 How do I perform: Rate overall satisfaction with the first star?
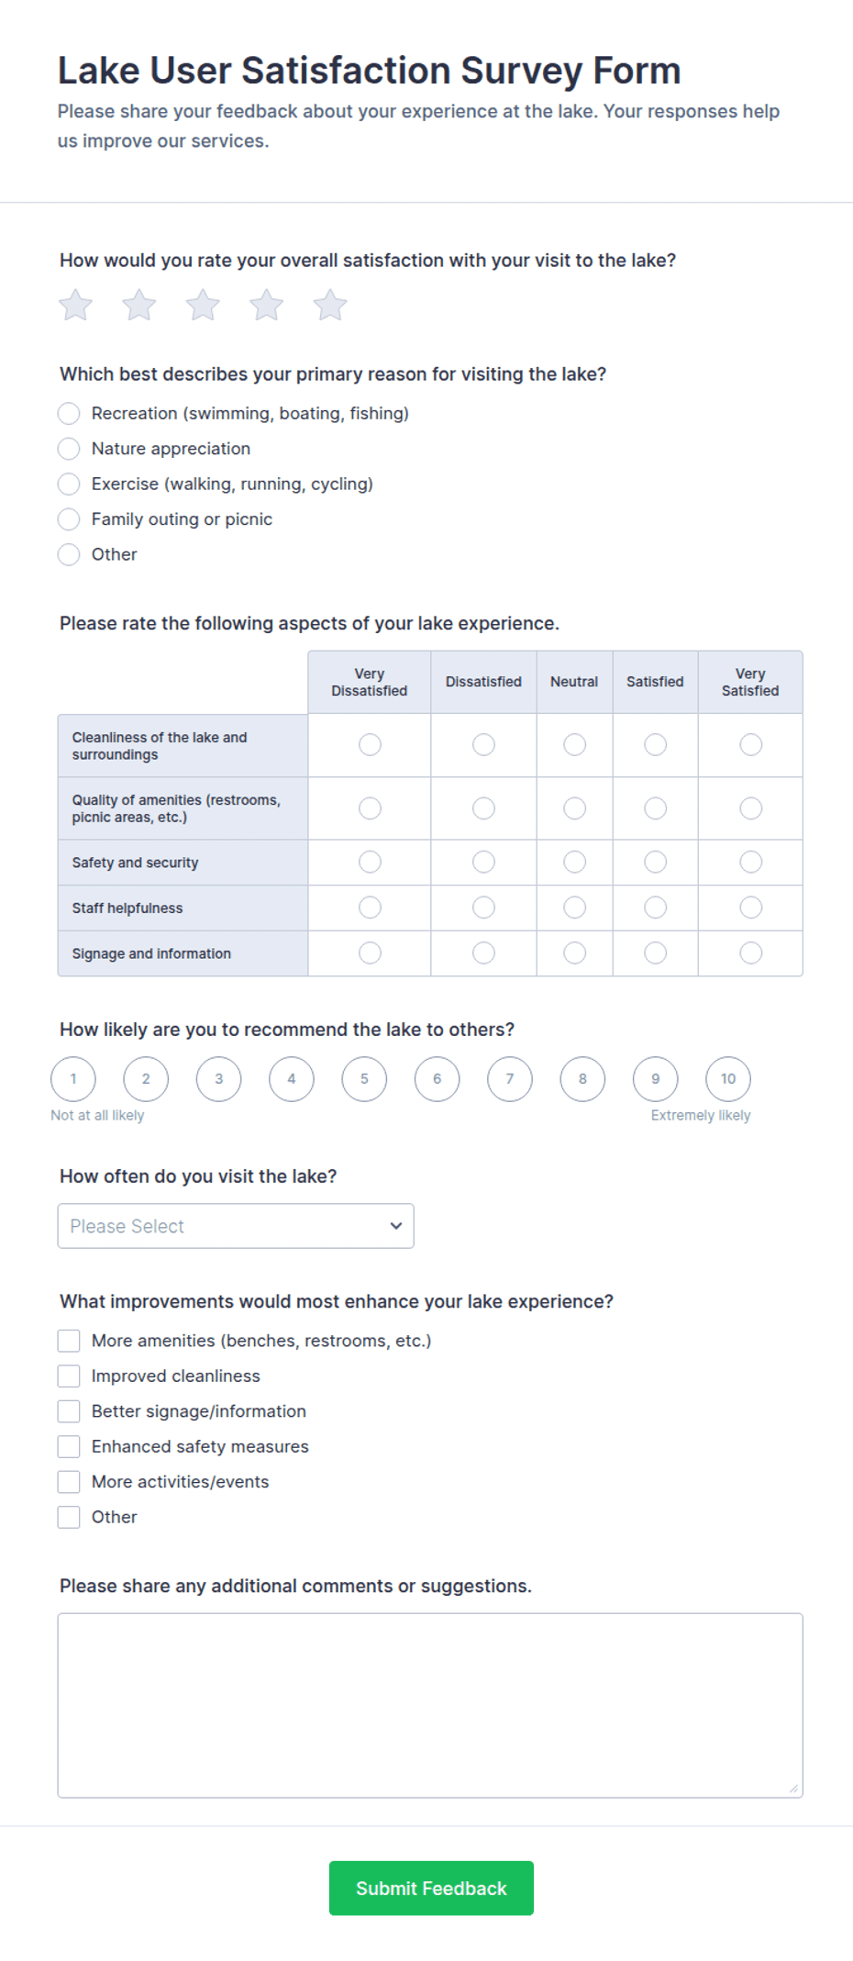pyautogui.click(x=76, y=306)
